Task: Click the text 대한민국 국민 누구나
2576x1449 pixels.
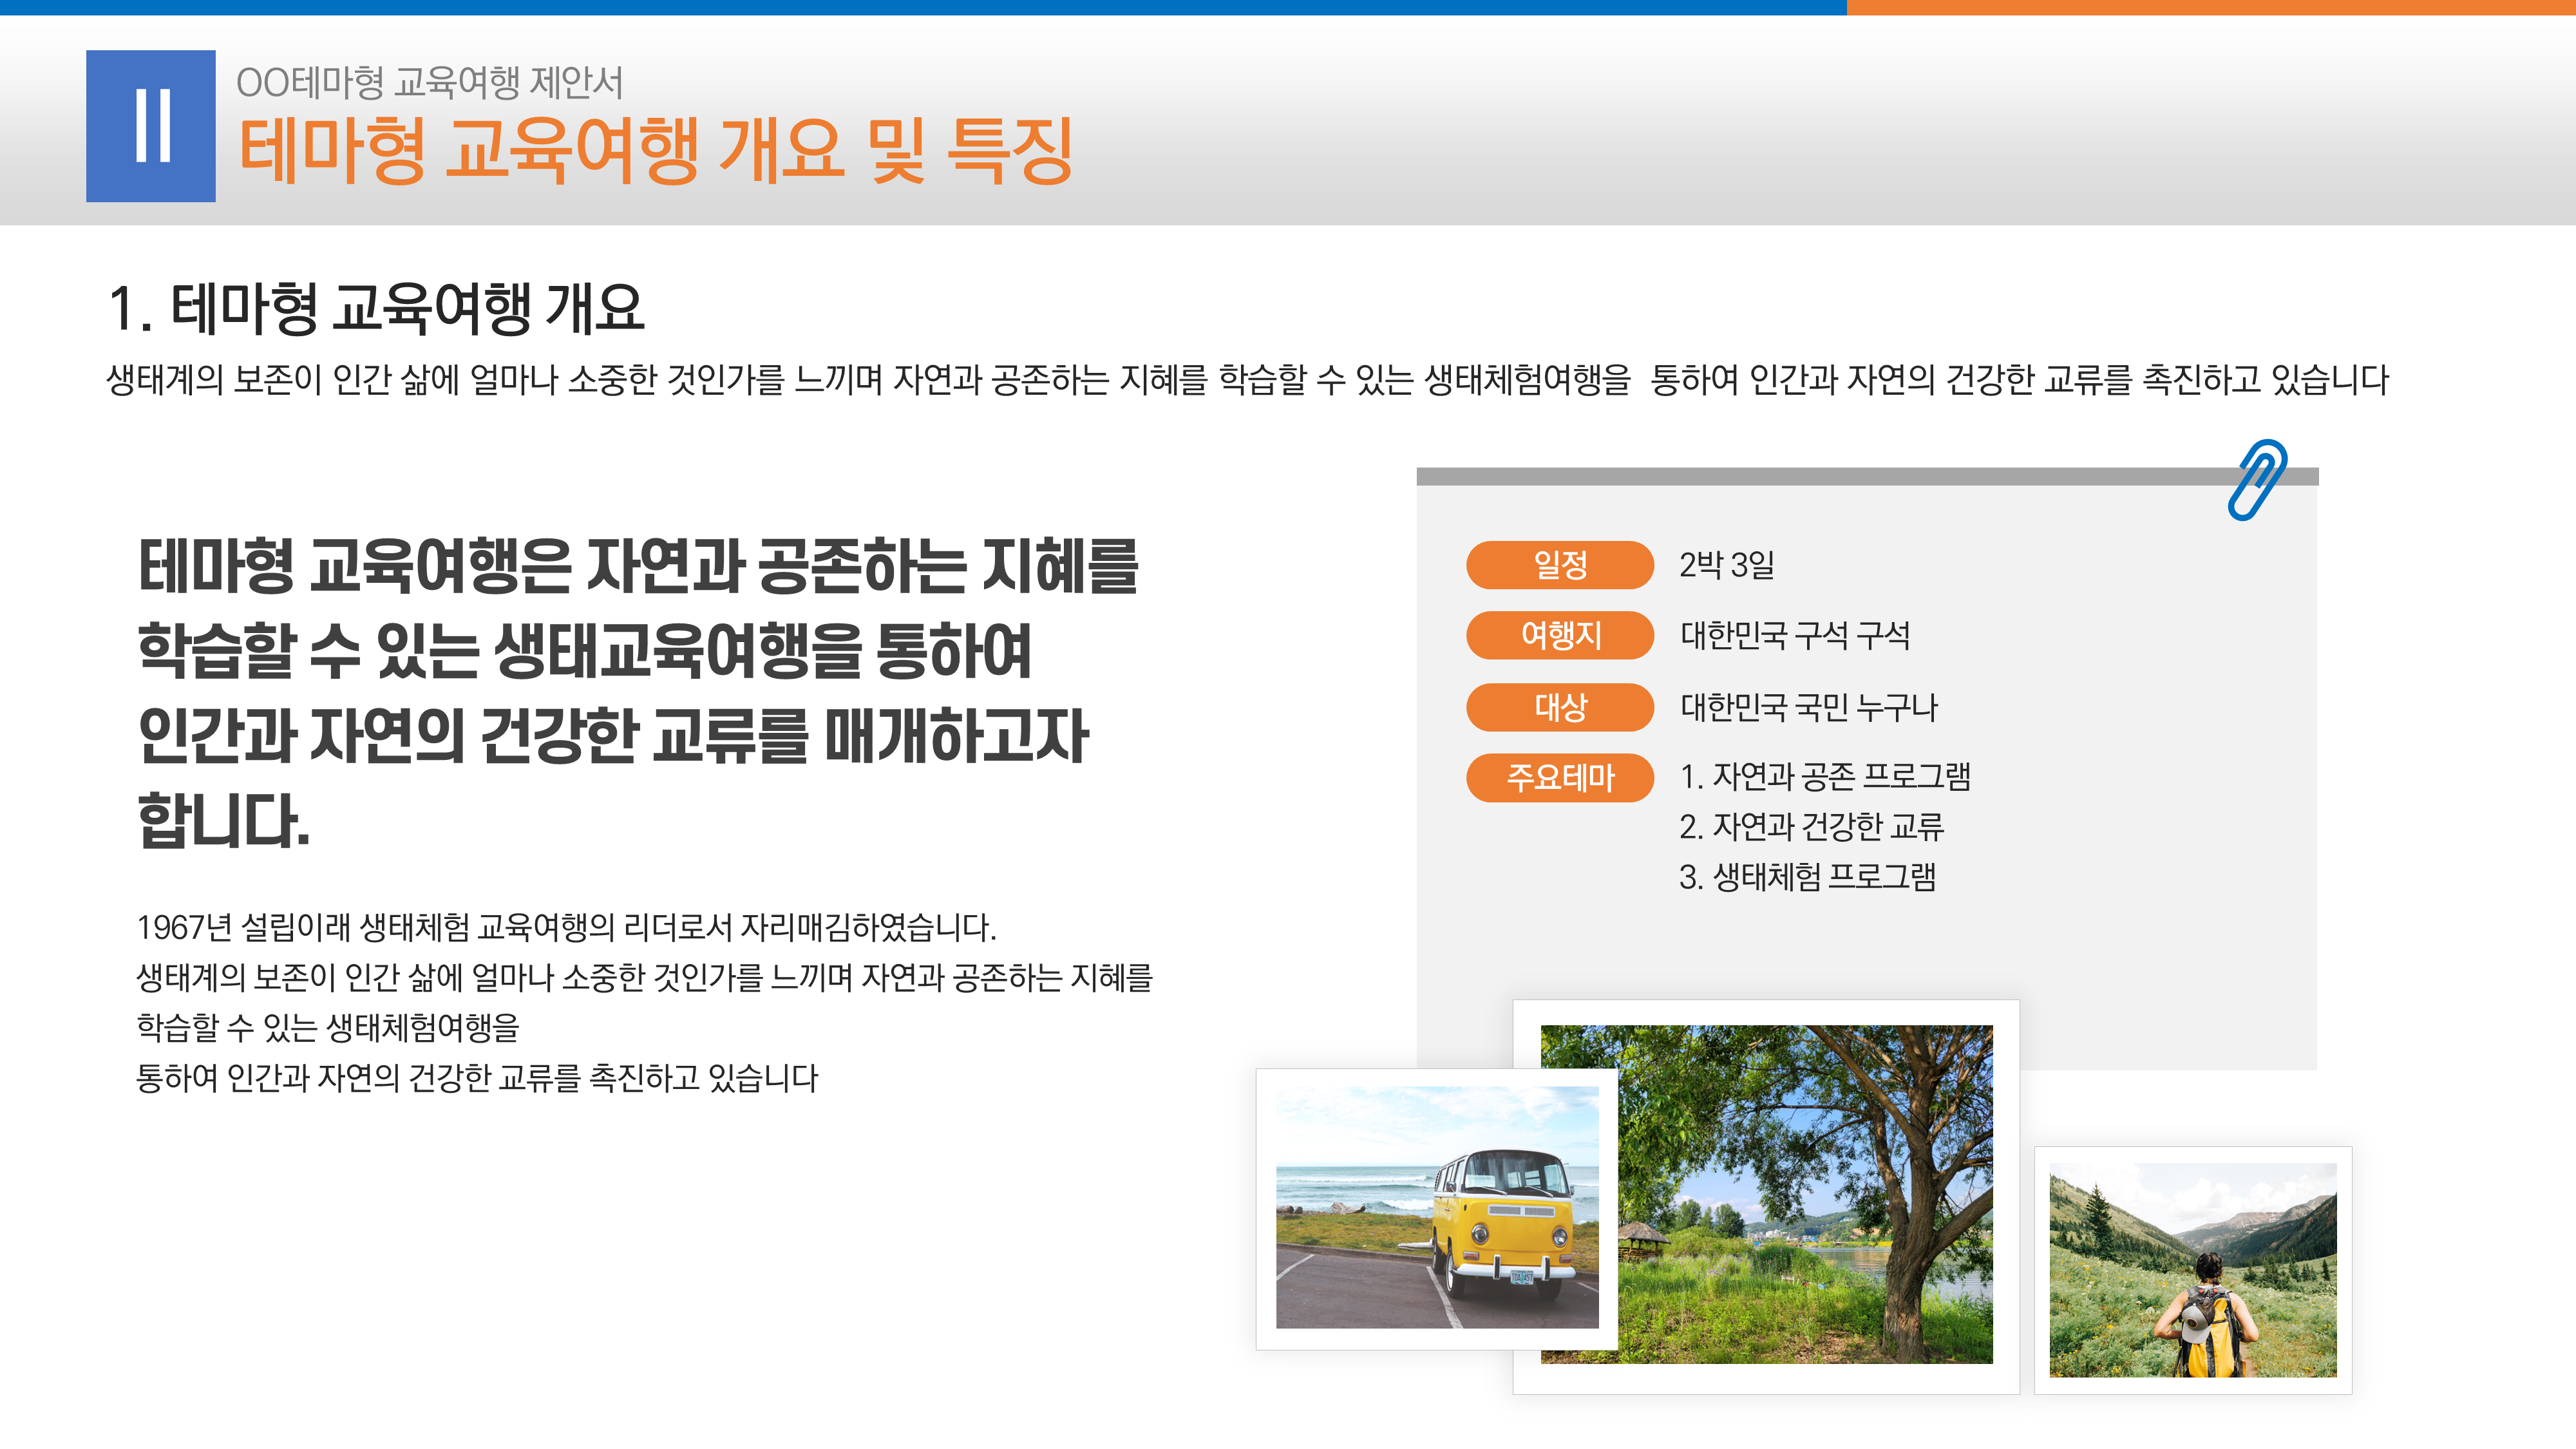Action: 1809,707
